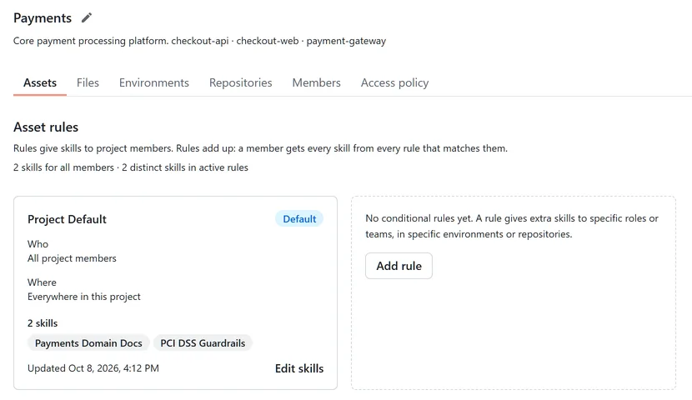The width and height of the screenshot is (692, 400).
Task: Click the '2 skills' label in the card
Action: coord(43,323)
